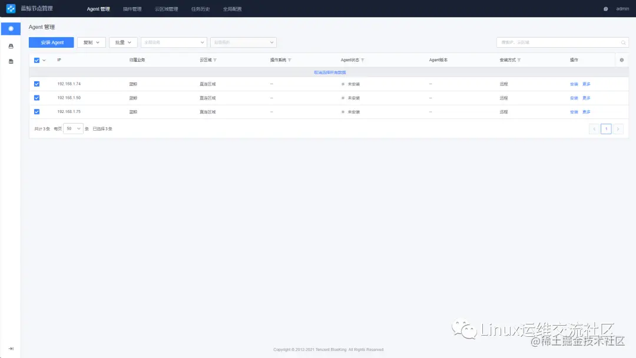Filter by 操作系统 column funnel icon
The image size is (636, 358).
(289, 60)
